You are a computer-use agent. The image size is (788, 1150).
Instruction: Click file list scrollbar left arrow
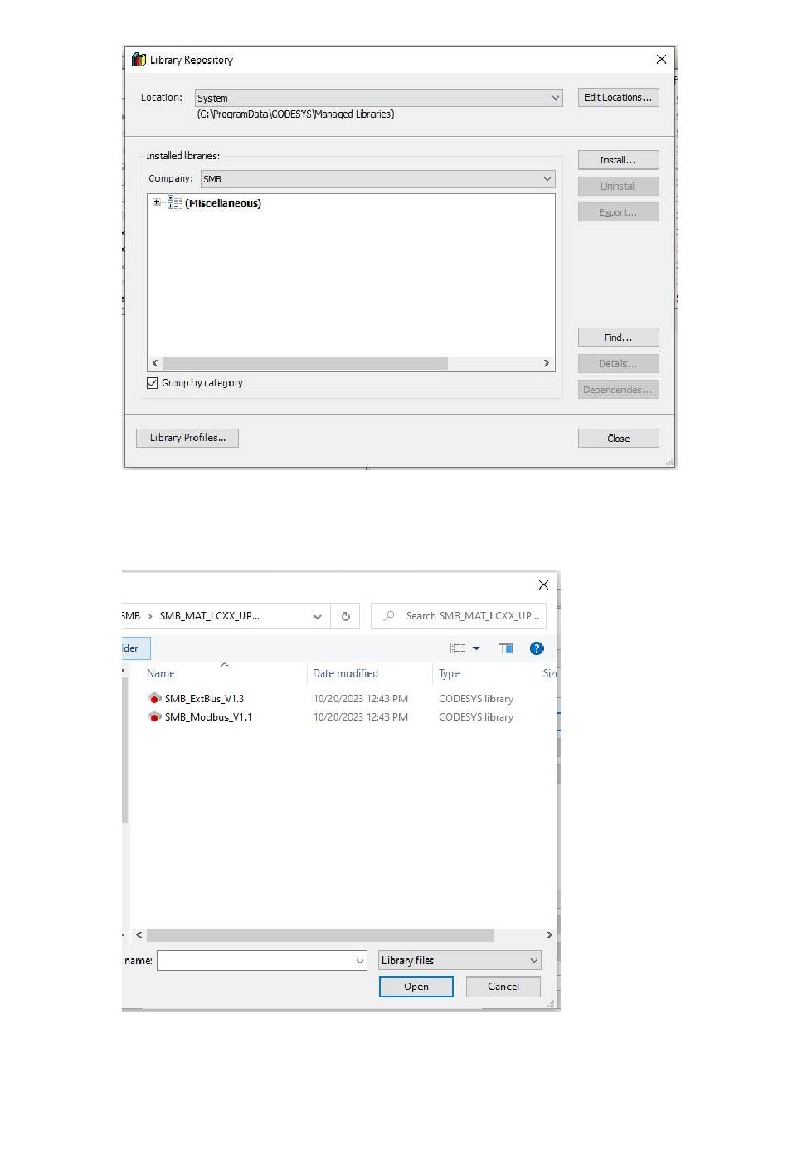(139, 935)
